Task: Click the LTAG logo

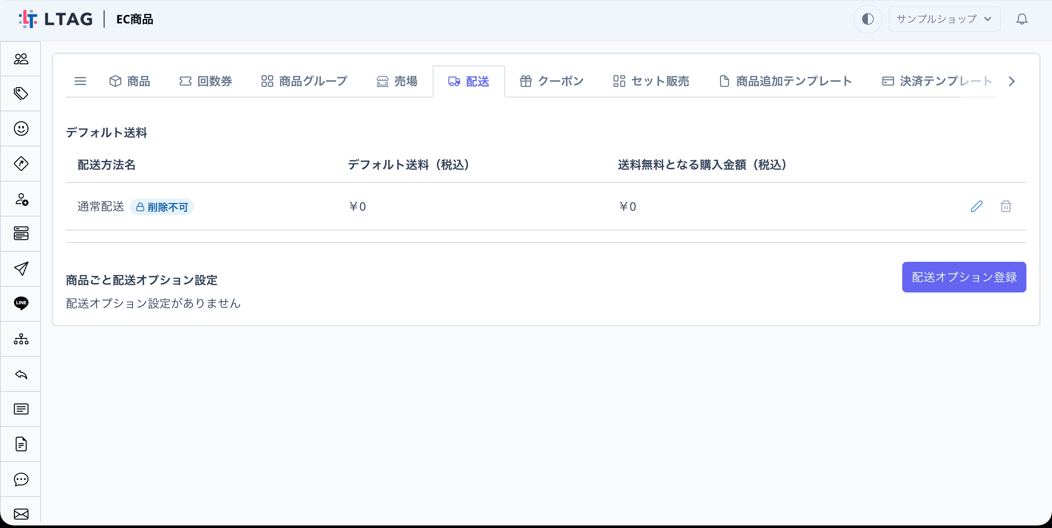Action: click(56, 19)
